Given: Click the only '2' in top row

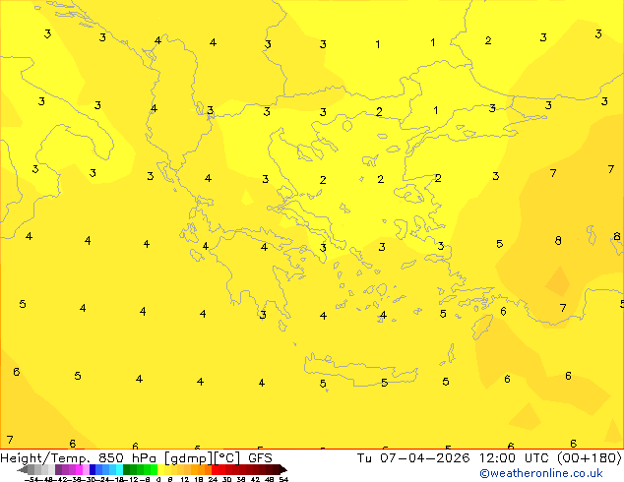Looking at the screenshot, I should point(488,40).
